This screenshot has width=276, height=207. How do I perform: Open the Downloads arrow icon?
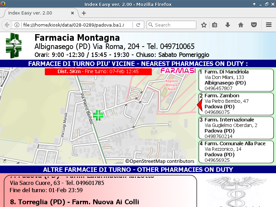tap(227, 25)
